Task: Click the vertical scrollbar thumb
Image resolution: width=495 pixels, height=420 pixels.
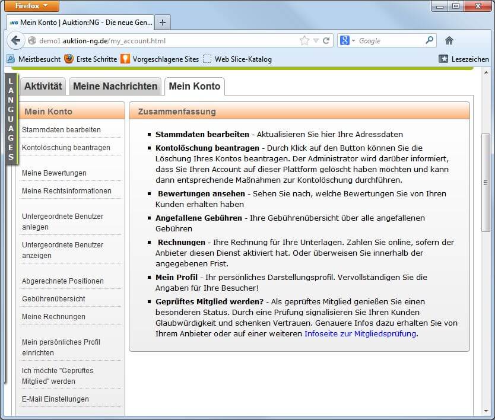Action: pos(486,183)
